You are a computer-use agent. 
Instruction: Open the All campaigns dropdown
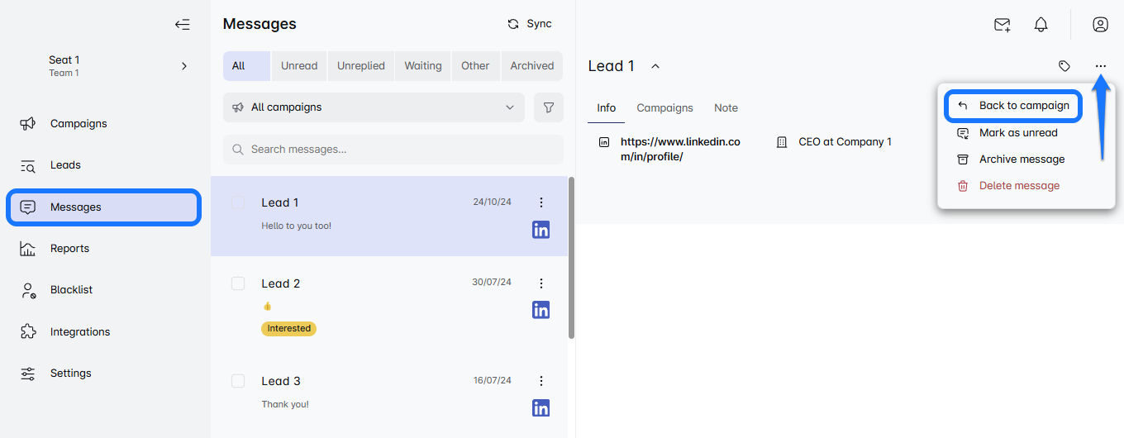click(374, 107)
